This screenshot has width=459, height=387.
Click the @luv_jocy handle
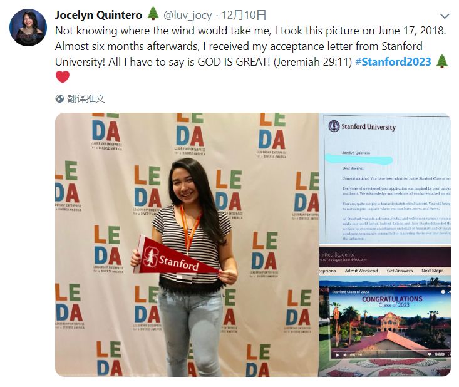[x=187, y=15]
